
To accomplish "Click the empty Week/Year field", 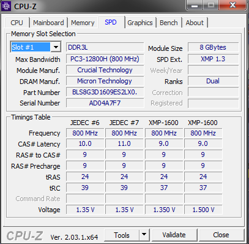I will click(x=213, y=70).
